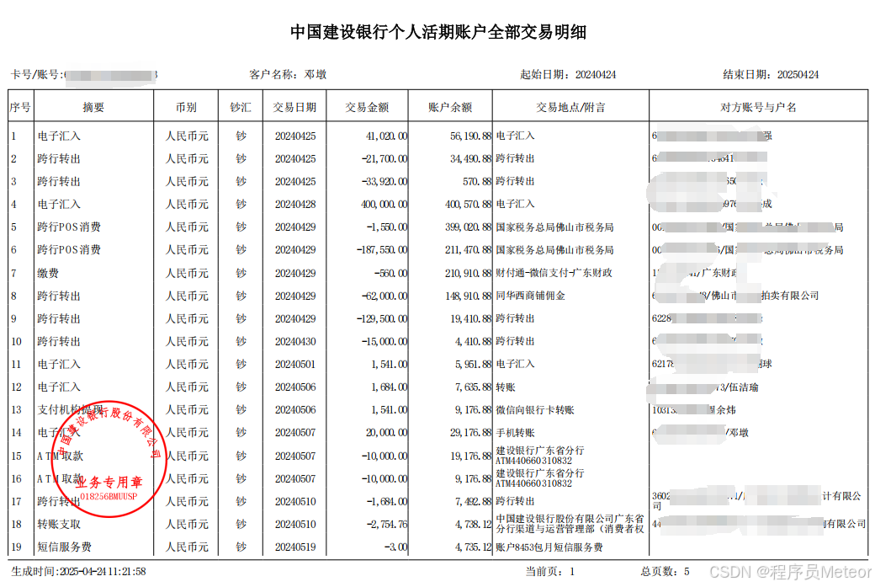Click the 同华西商铺佣金 remark
875x587 pixels.
click(530, 296)
